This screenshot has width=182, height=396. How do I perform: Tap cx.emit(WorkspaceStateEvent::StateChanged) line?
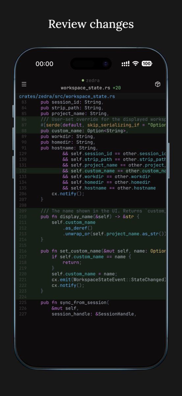pos(109,280)
